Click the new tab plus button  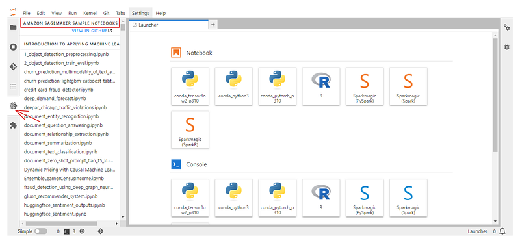pos(213,24)
